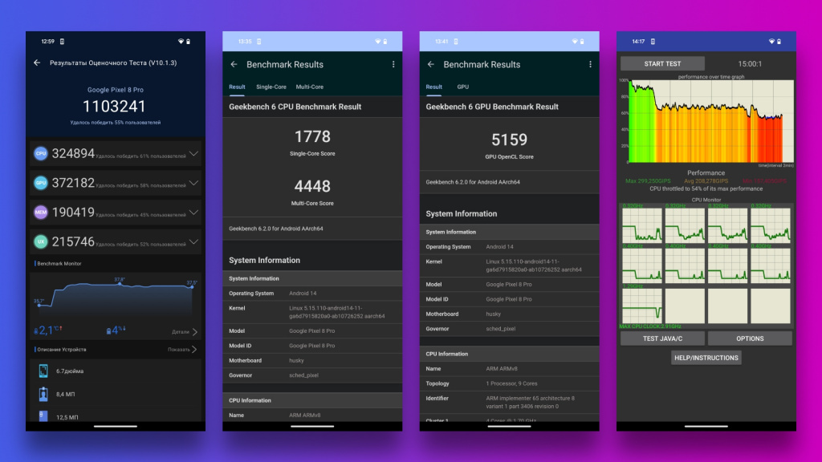Tap the ninth CPU core graph labeled 1.29GHz

point(642,305)
